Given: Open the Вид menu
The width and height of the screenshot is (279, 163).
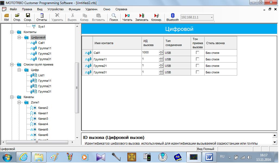Looking at the screenshot, I should [40, 9].
